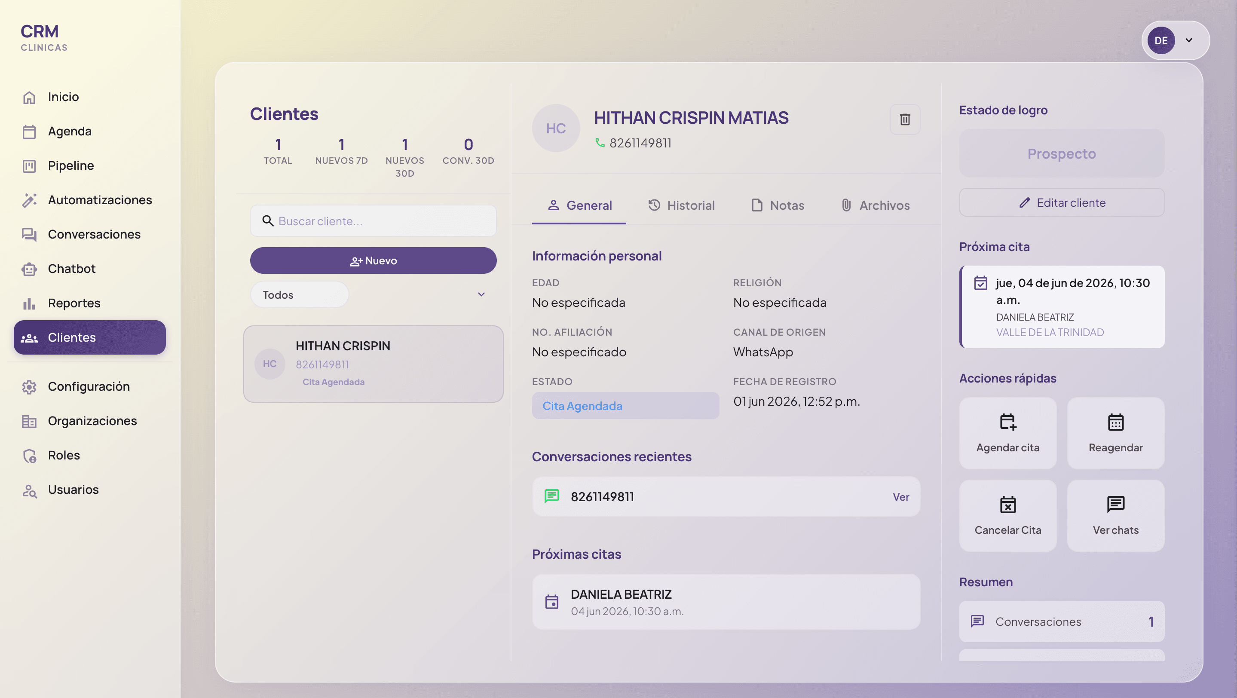Click the Chatbot robot icon
The height and width of the screenshot is (698, 1237).
click(x=29, y=269)
